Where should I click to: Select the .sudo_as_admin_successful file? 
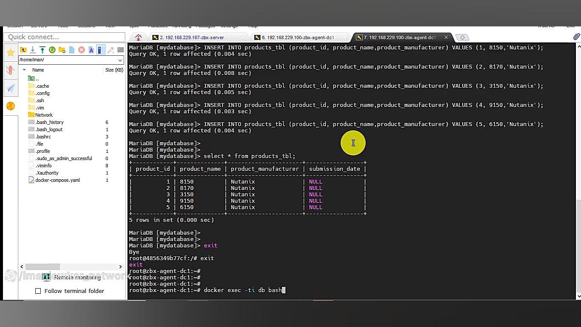click(x=60, y=158)
